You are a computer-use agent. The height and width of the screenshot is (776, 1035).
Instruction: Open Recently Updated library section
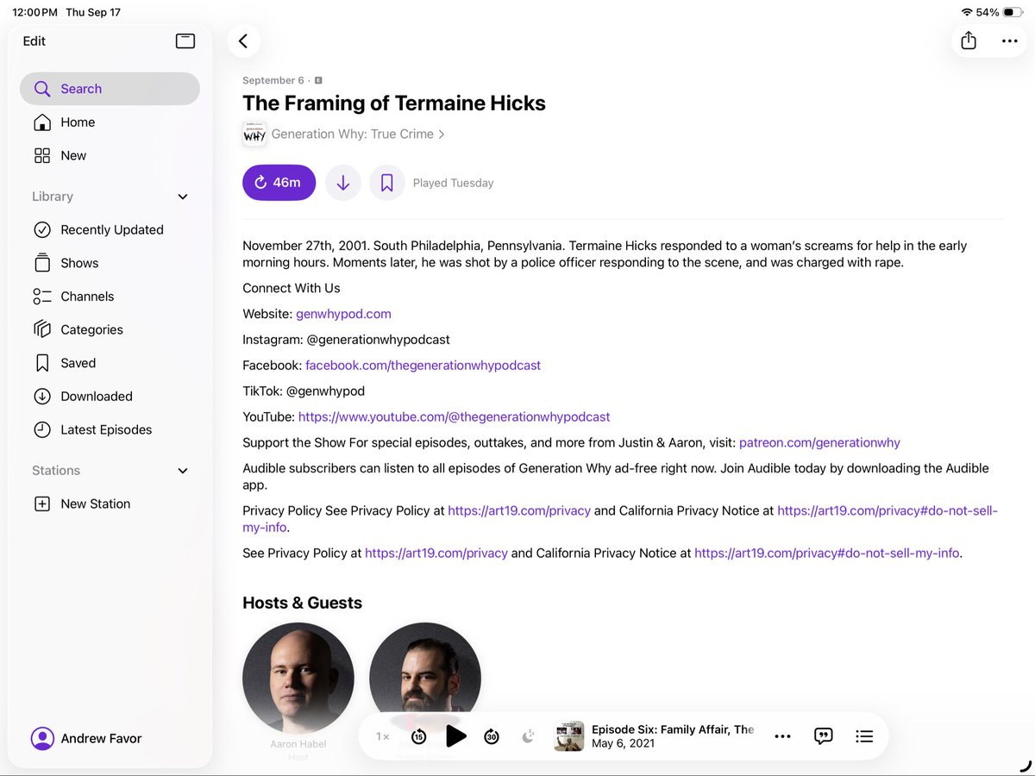(x=110, y=229)
